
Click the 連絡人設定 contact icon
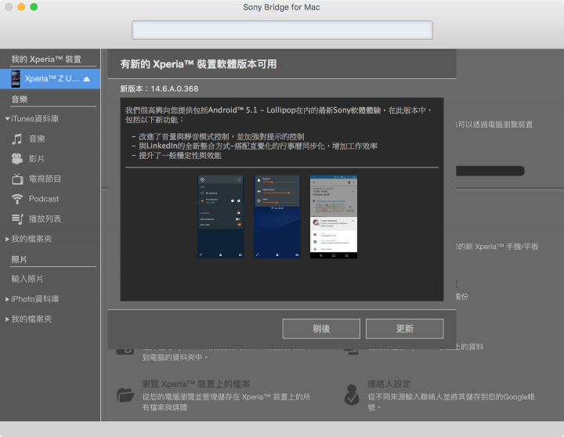(x=352, y=395)
